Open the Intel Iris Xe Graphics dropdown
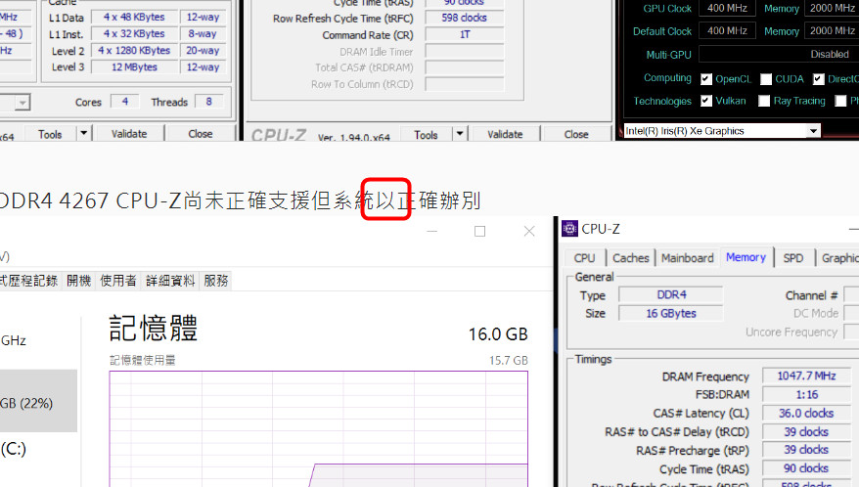Image resolution: width=859 pixels, height=487 pixels. click(814, 131)
